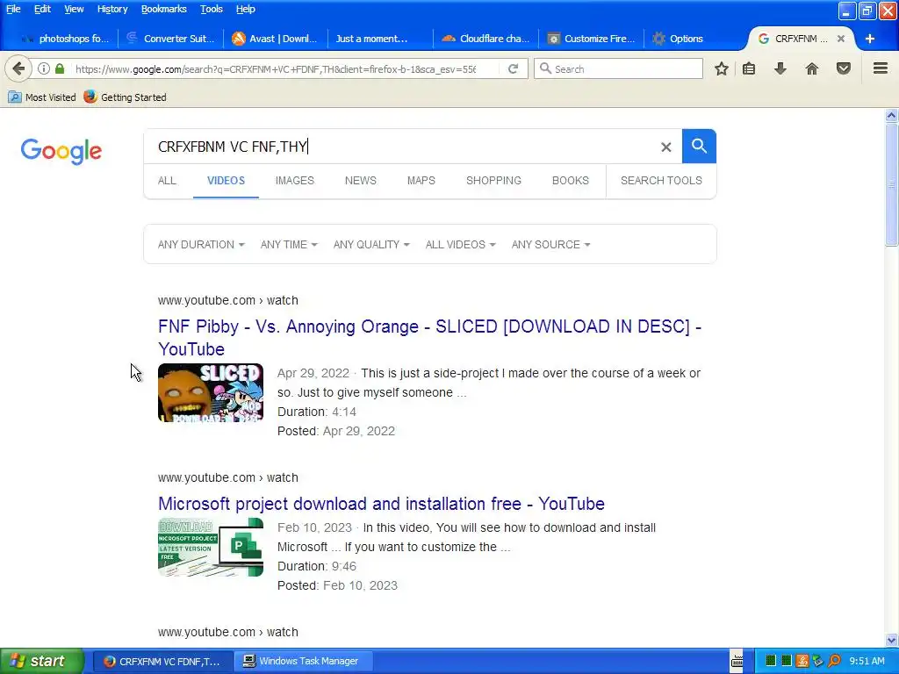Switch to the photoshops fo... tab
This screenshot has height=674, width=899.
tap(64, 39)
